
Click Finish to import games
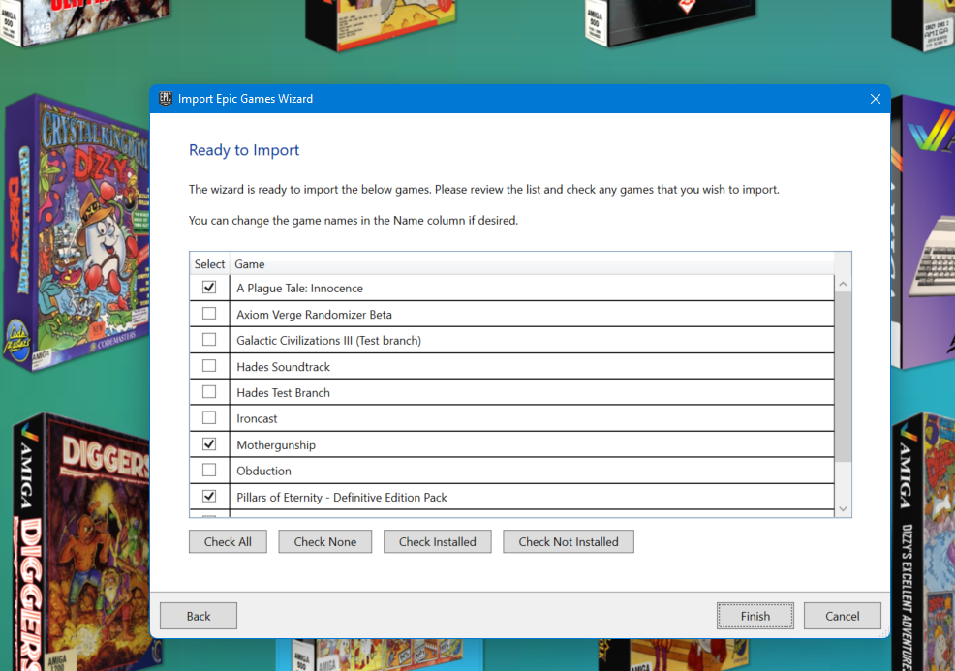(755, 616)
